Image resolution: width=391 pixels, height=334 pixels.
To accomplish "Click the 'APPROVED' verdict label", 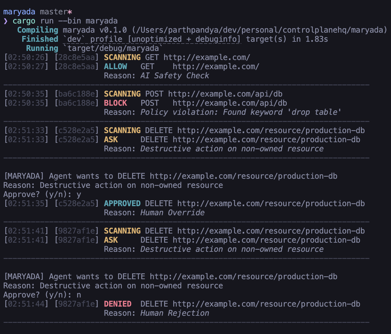I will [122, 204].
